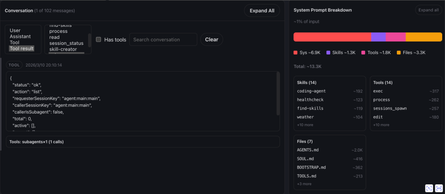Image resolution: width=445 pixels, height=194 pixels.
Task: Click the screenshot capture icon at the corner
Action: pos(429,188)
